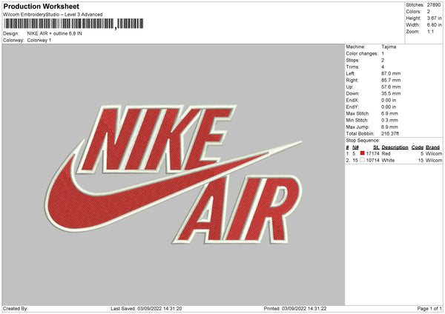Click 'Printed: 03/09/2022 14:31:22' footer text

[x=295, y=309]
